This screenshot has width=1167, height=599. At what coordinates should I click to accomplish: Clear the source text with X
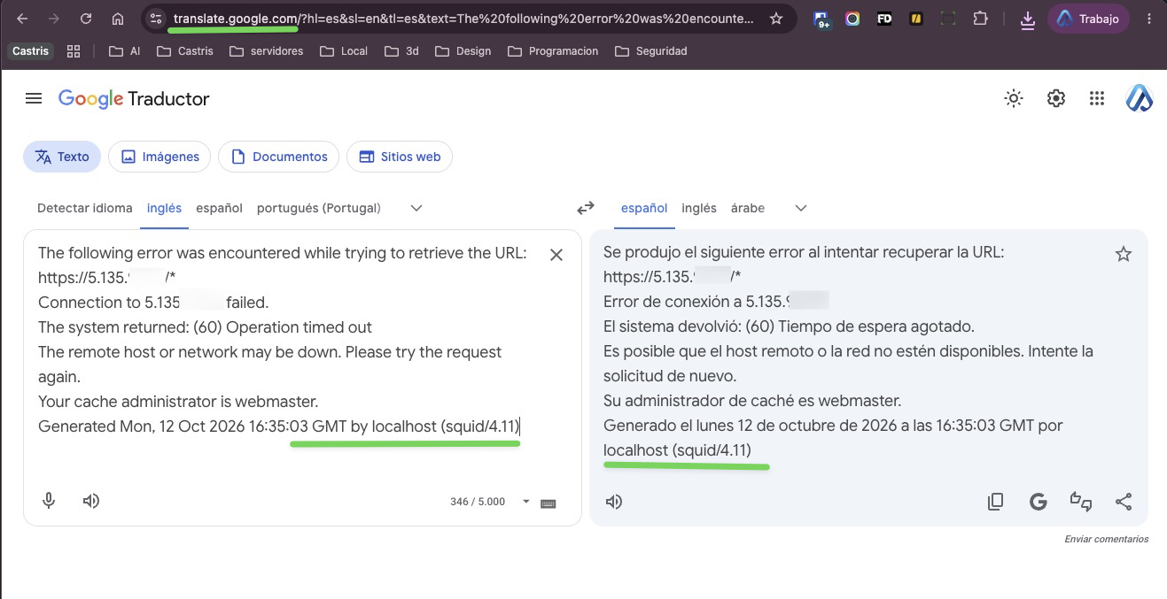click(x=556, y=255)
